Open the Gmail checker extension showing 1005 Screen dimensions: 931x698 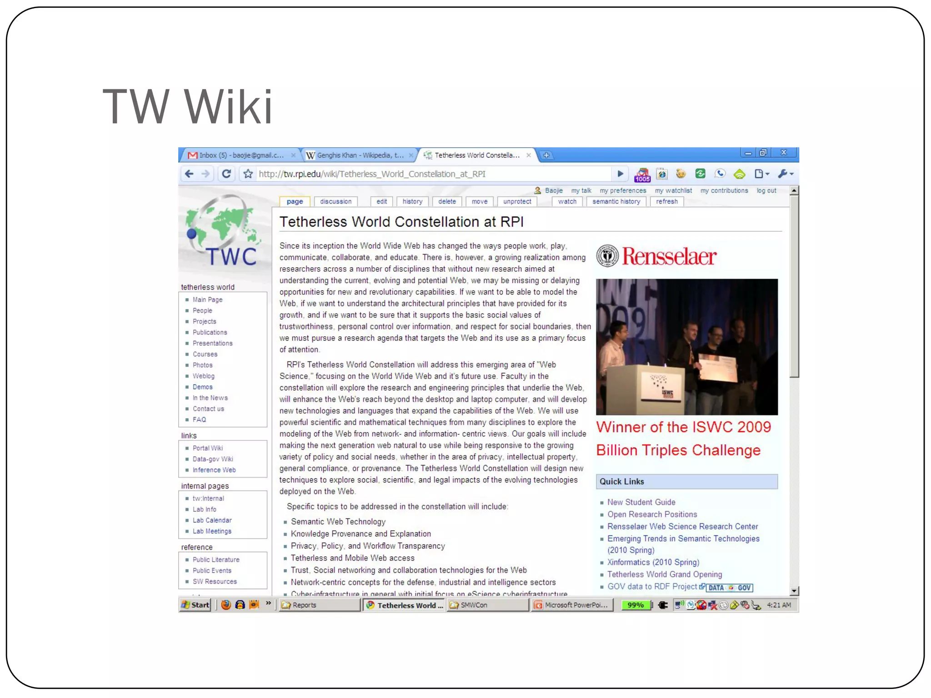642,174
